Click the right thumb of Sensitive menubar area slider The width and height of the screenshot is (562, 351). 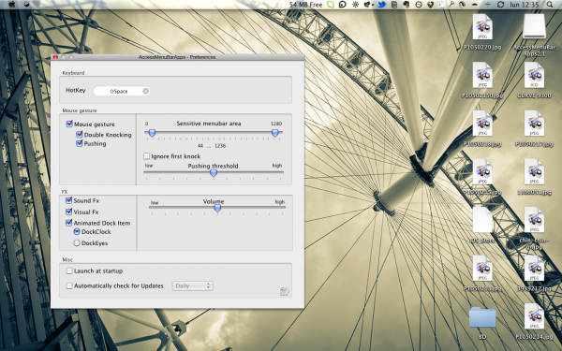coord(274,133)
